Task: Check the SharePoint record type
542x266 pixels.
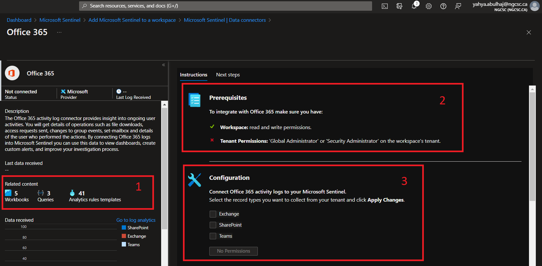Action: click(213, 225)
